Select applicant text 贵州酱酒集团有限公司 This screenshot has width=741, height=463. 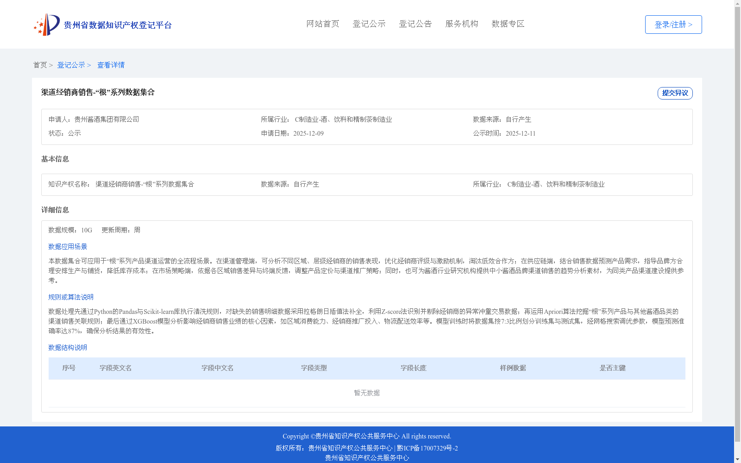click(x=107, y=119)
